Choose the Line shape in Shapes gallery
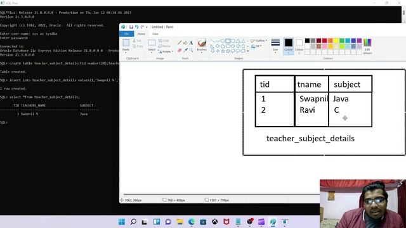Viewport: 406px width, 228px height. (x=213, y=41)
